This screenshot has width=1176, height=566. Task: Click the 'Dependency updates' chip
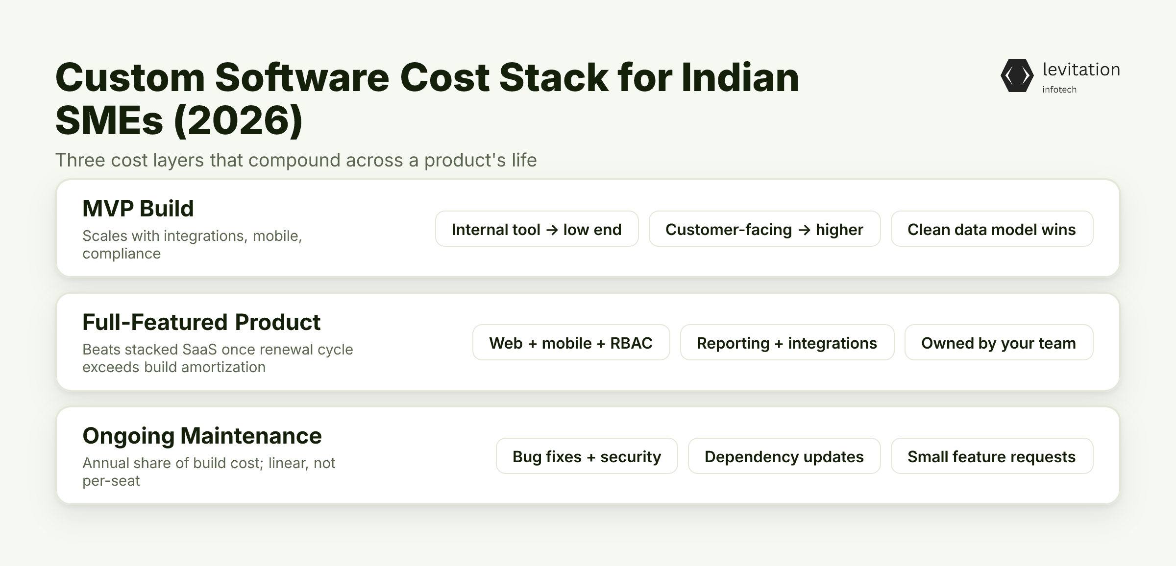[784, 456]
